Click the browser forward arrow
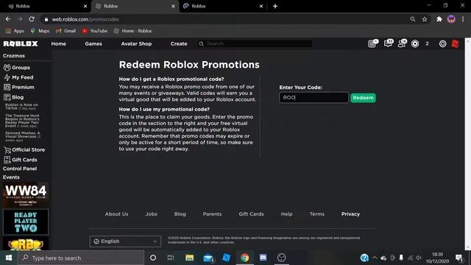 tap(20, 19)
